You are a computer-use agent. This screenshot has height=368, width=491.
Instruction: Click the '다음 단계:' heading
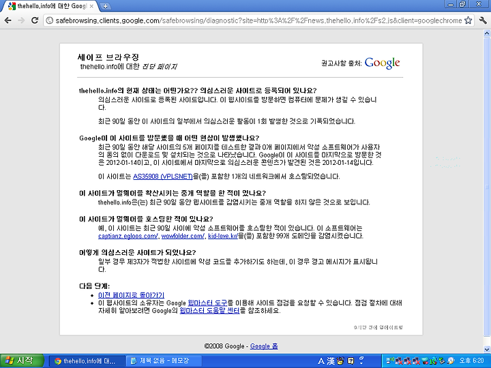click(95, 286)
